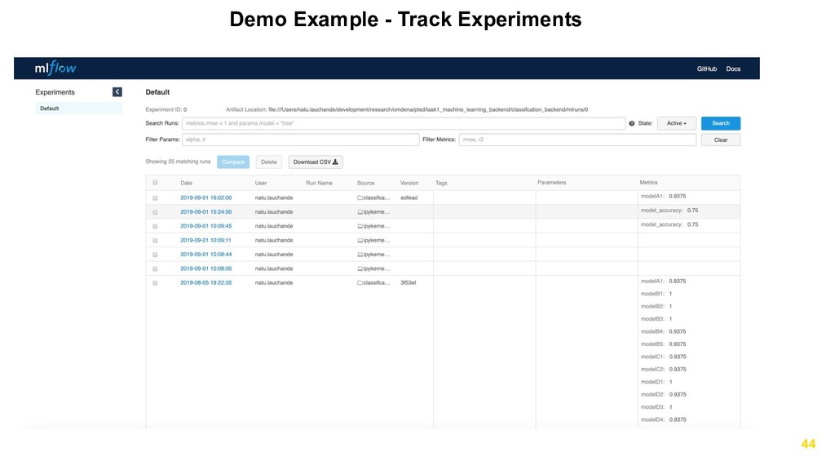Viewport: 835px width, 470px height.
Task: Check the run dated 2019-09-01 10:09:11
Action: click(155, 241)
